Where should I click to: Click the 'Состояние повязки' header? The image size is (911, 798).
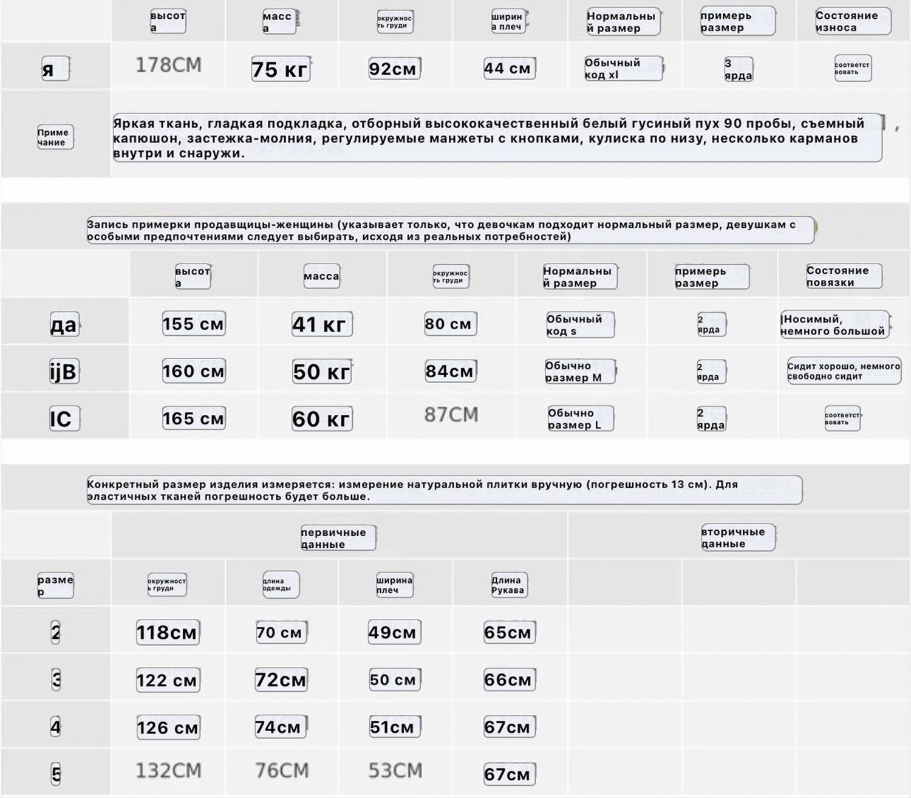[844, 276]
